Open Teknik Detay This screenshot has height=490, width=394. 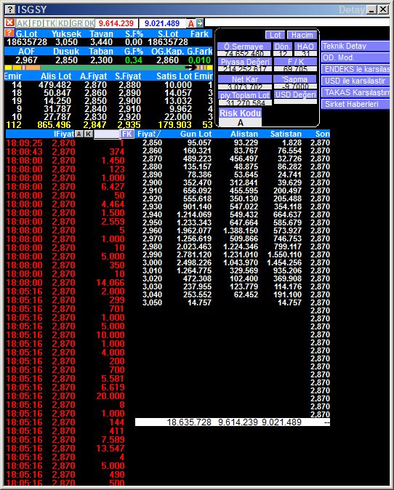pos(355,46)
